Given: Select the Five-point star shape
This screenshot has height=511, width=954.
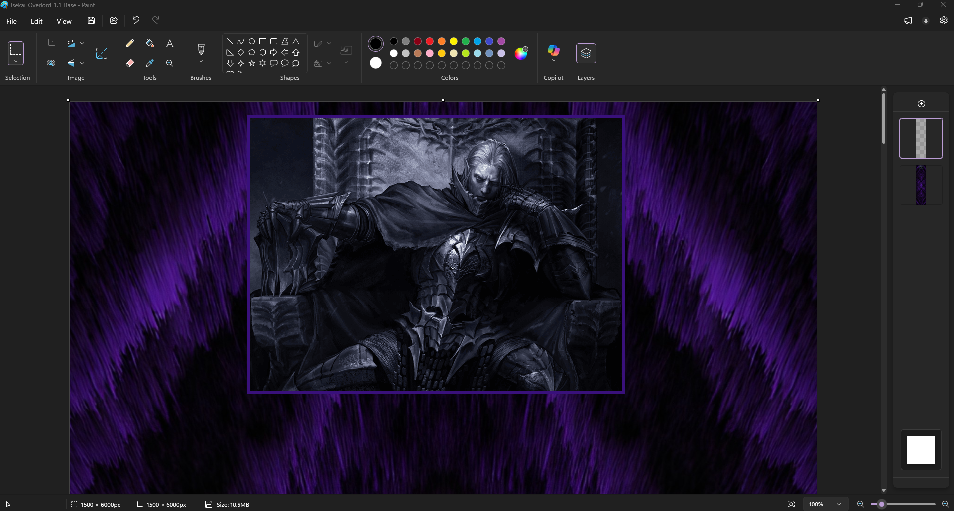Looking at the screenshot, I should 252,63.
